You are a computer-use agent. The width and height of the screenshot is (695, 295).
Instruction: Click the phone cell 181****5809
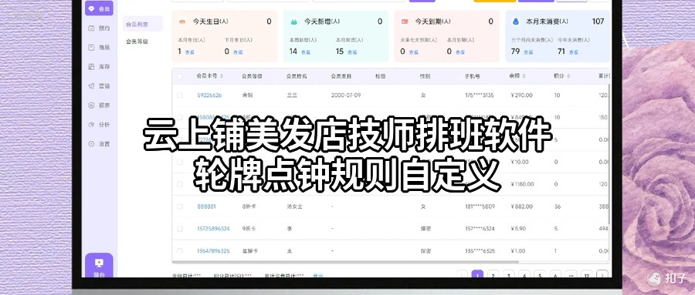[x=480, y=206]
